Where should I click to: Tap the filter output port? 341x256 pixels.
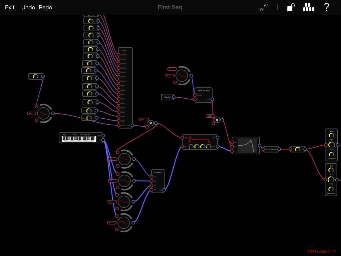[x=260, y=145]
